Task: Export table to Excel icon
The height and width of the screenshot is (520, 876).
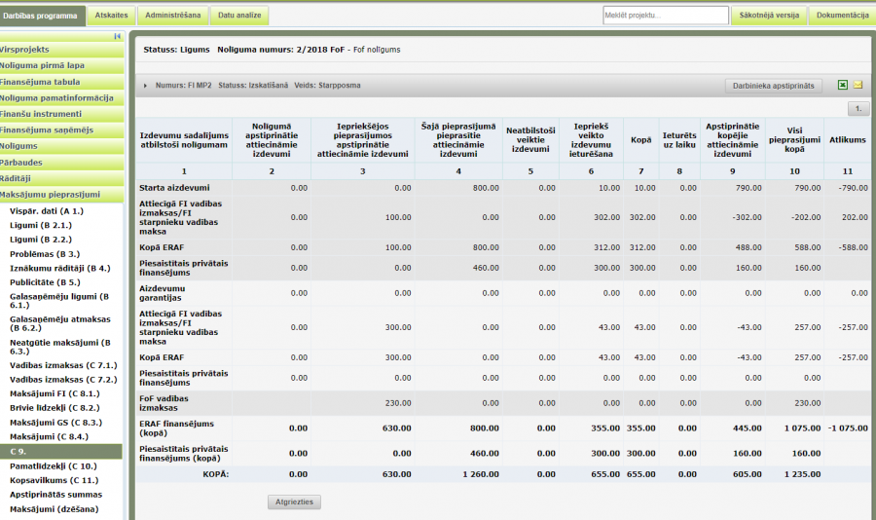Action: [x=843, y=86]
